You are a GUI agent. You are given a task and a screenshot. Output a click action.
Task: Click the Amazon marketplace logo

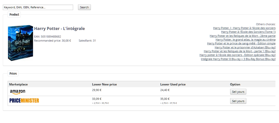click(x=18, y=92)
